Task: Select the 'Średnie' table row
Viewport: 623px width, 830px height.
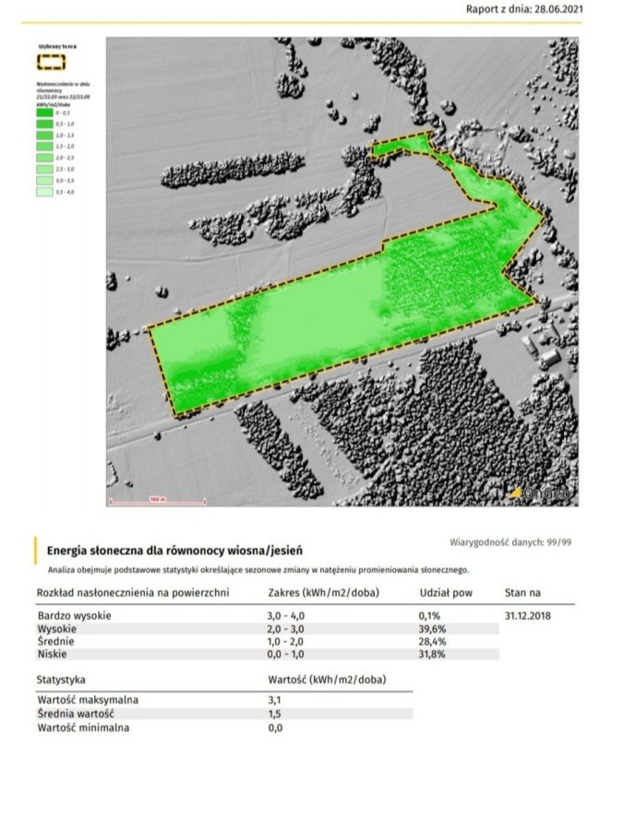Action: [268, 642]
